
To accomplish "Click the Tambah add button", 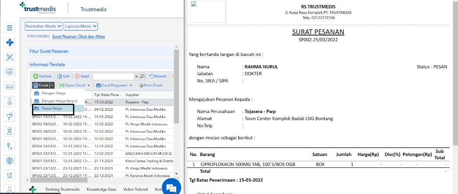I will tap(42, 76).
